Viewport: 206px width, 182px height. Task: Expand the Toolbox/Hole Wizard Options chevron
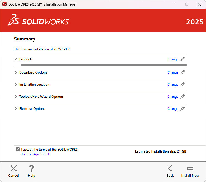click(x=16, y=96)
